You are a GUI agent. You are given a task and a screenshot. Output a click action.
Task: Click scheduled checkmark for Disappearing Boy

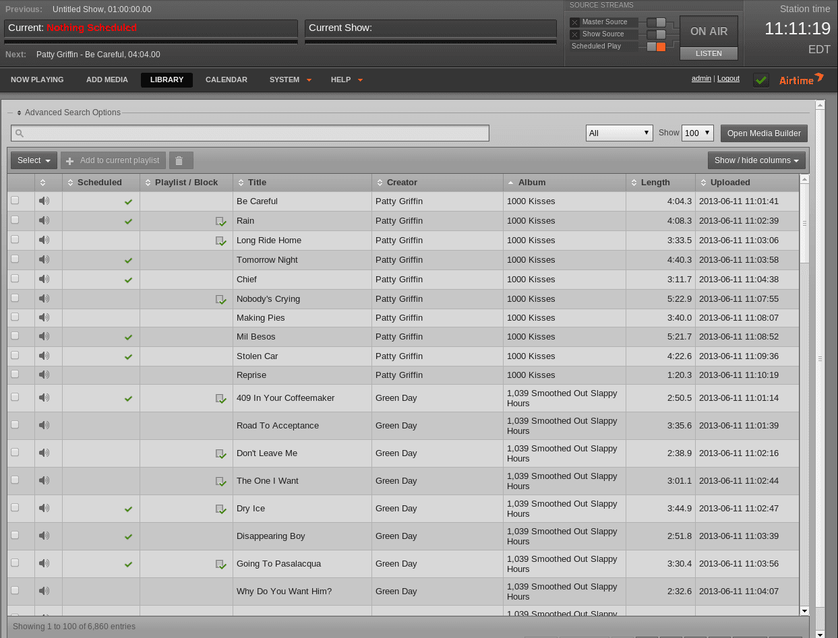pos(128,536)
